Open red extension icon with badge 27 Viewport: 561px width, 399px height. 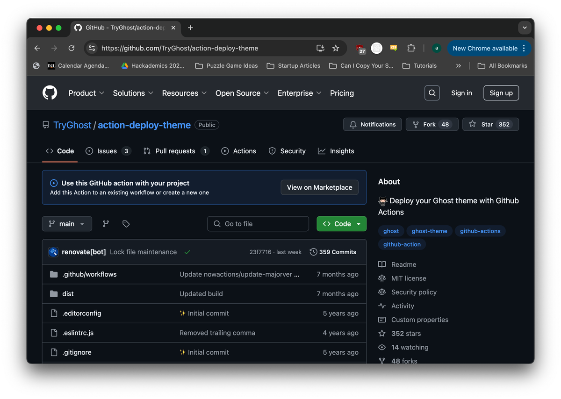click(360, 49)
